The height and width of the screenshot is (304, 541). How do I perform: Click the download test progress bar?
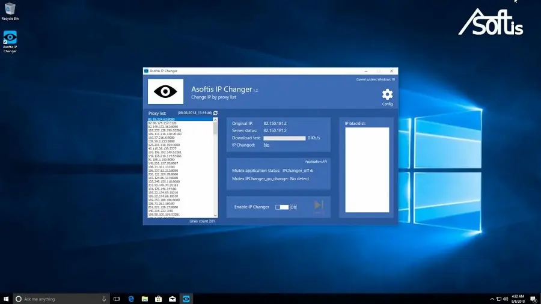point(284,138)
